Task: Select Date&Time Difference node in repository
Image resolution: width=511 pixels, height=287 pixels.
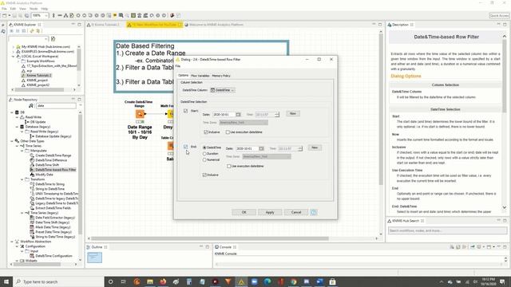Action: (x=51, y=160)
